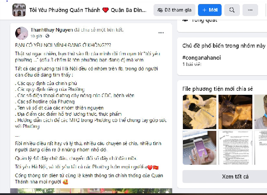Click the globe public privacy icon

(x=47, y=36)
